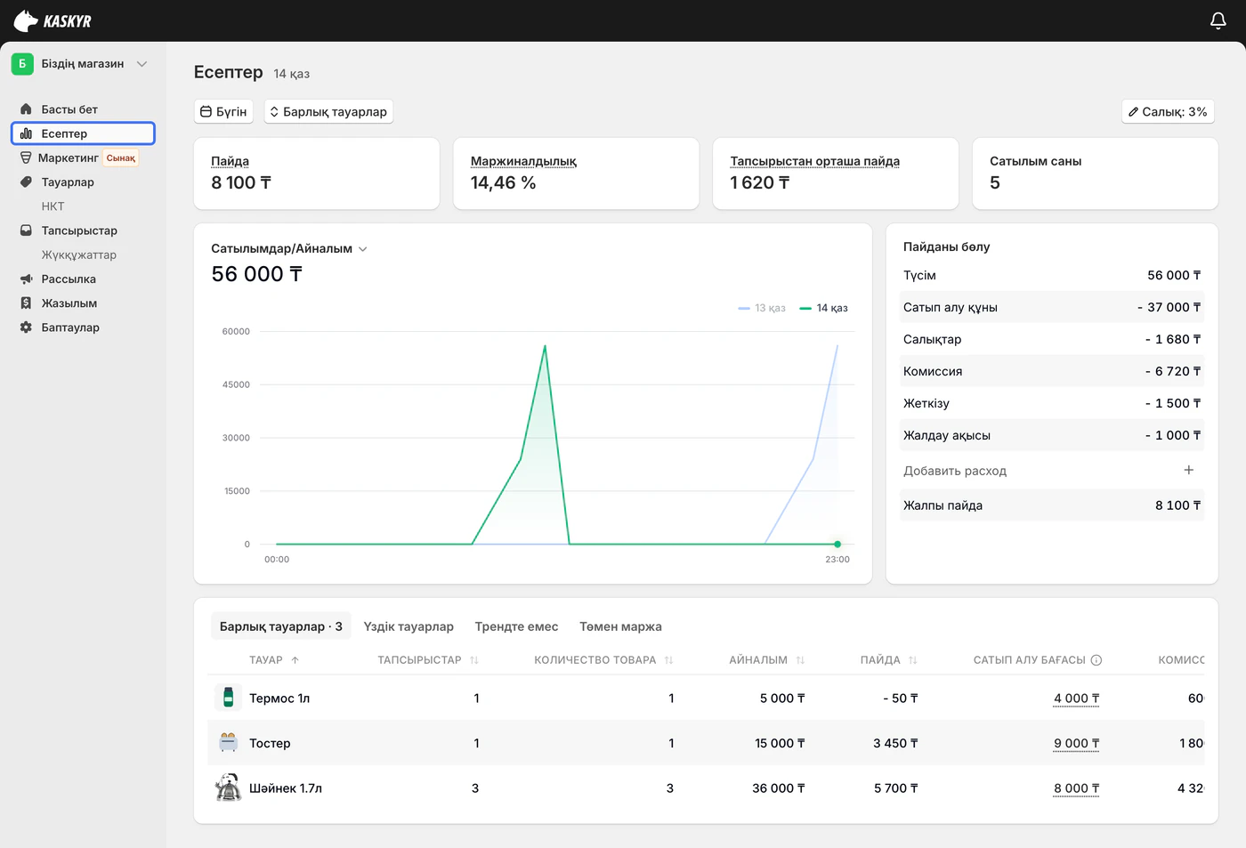Image resolution: width=1246 pixels, height=848 pixels.
Task: Click the Тостер product thumbnail
Action: coord(228,742)
